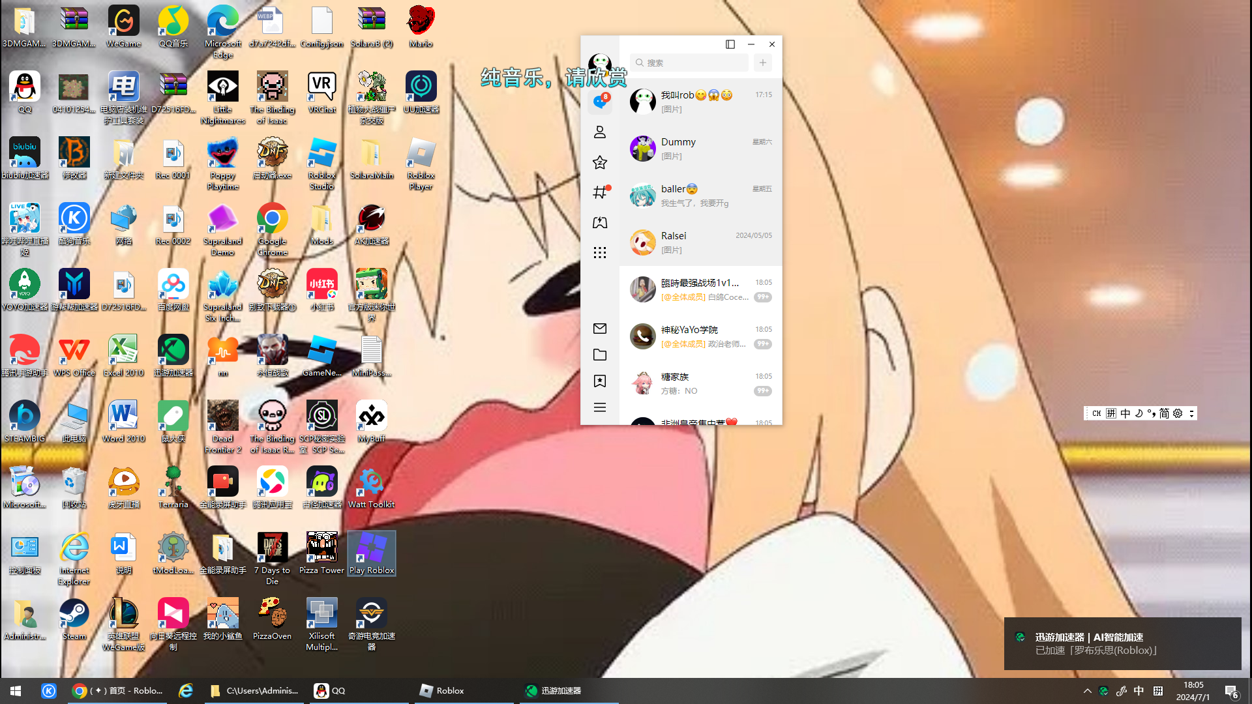Open chat with Ralsei in QQ
The image size is (1252, 704).
[701, 242]
